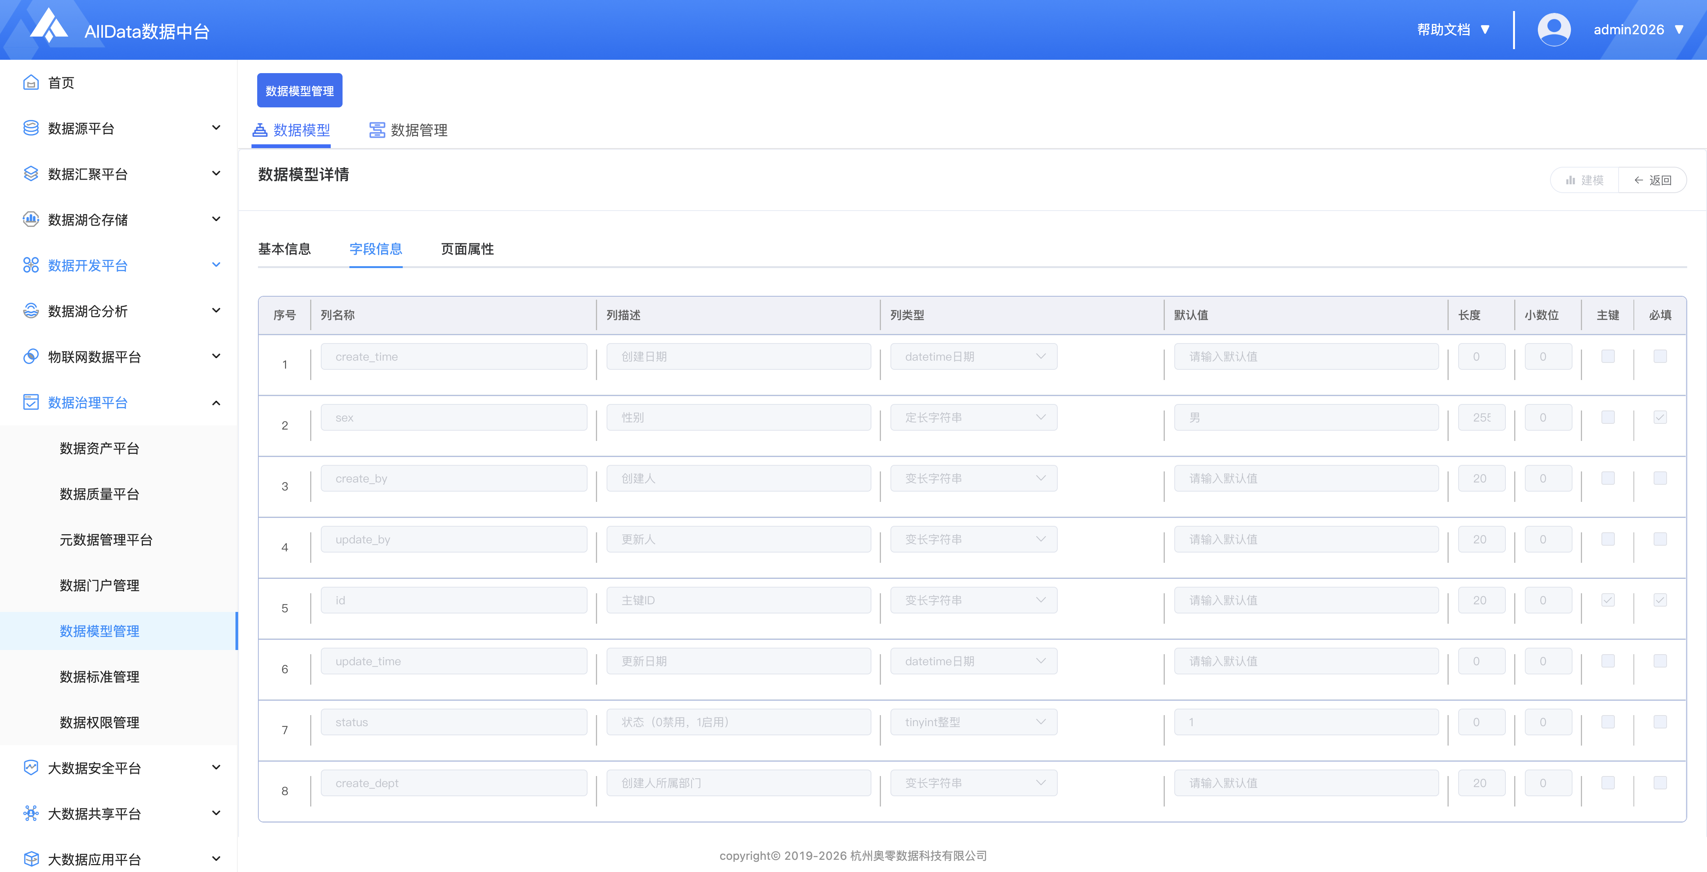Open 帮助文档 dropdown arrow

click(x=1485, y=30)
